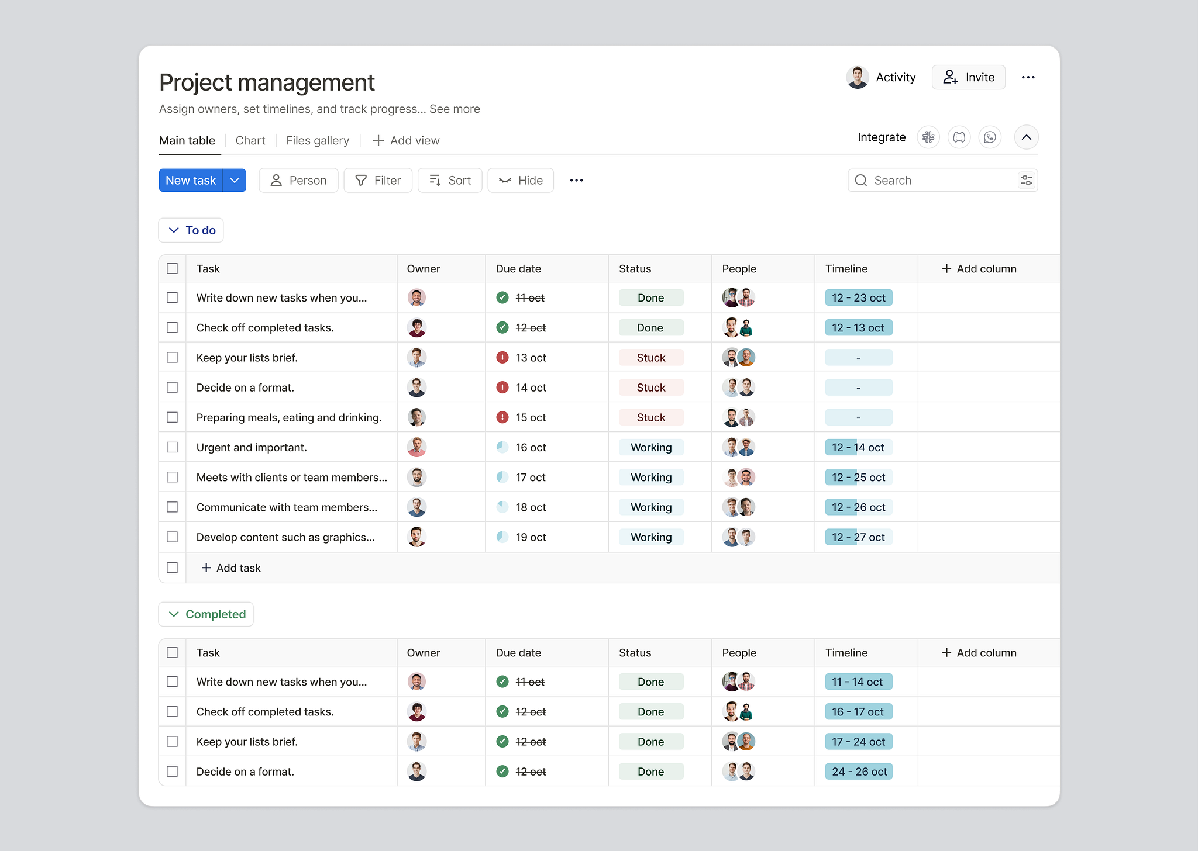Switch to the Main table tab

[187, 140]
